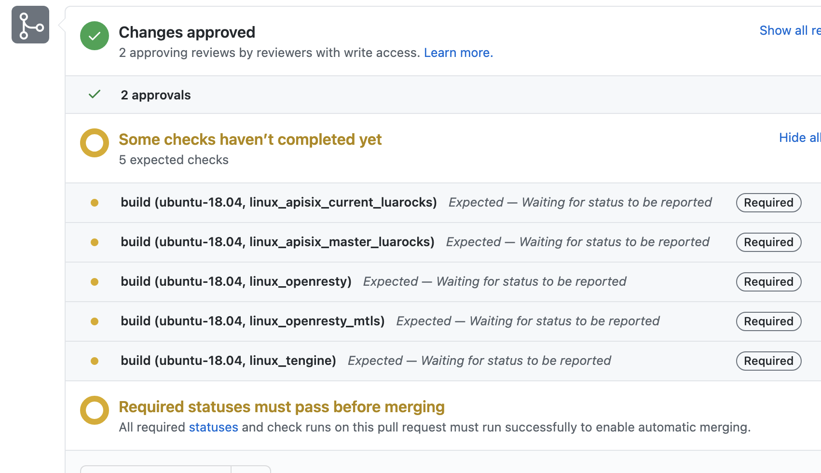Click the git merge icon
This screenshot has width=821, height=473.
(x=30, y=25)
